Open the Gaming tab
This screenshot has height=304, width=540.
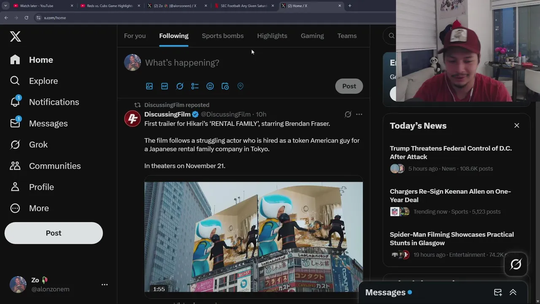tap(312, 36)
